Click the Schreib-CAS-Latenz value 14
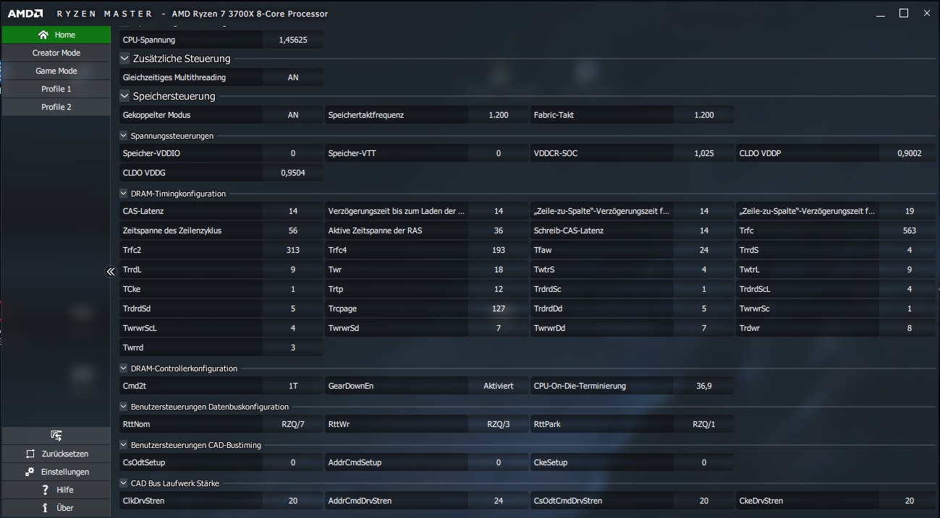The height and width of the screenshot is (518, 940). click(704, 230)
